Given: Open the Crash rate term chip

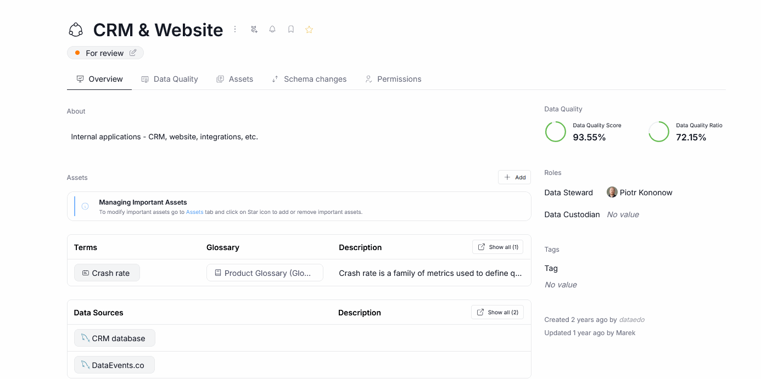Looking at the screenshot, I should click(107, 273).
